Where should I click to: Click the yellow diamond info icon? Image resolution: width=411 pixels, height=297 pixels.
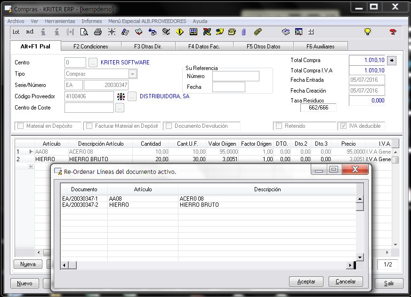click(180, 32)
